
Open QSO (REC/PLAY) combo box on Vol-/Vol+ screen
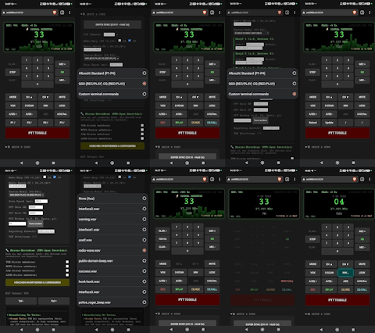point(27,195)
